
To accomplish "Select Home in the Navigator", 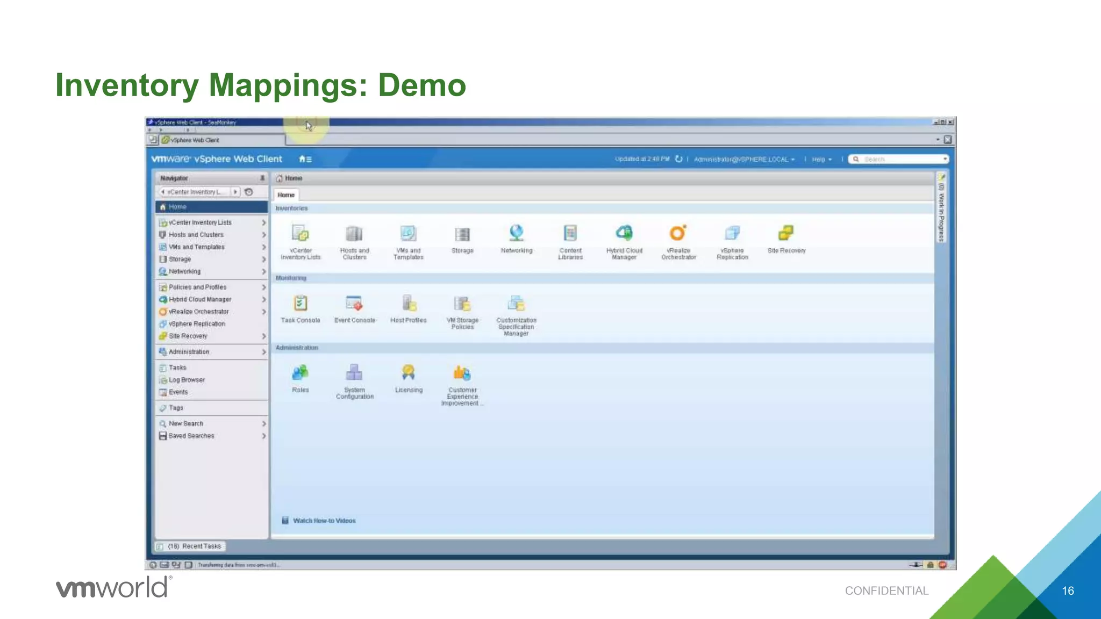I will tap(211, 207).
